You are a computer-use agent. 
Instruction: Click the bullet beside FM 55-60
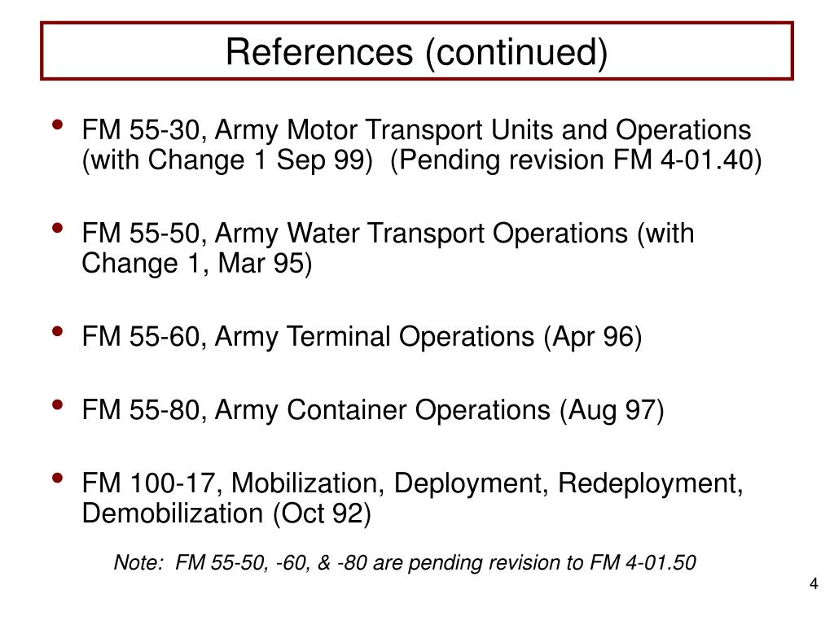pyautogui.click(x=58, y=331)
